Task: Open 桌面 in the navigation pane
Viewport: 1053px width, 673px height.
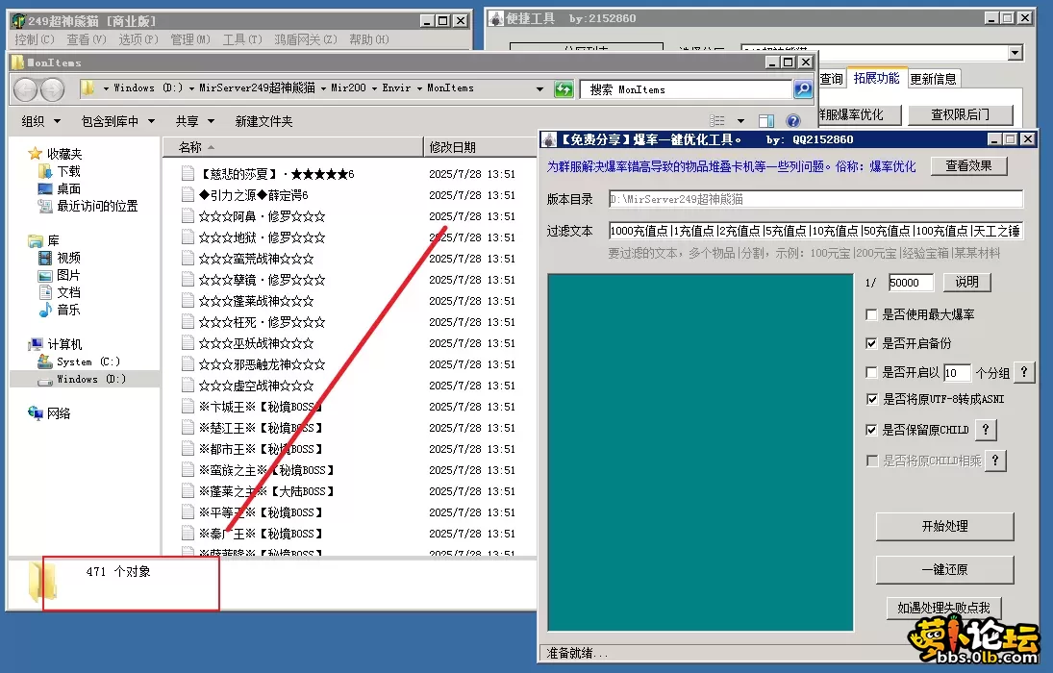Action: tap(60, 188)
